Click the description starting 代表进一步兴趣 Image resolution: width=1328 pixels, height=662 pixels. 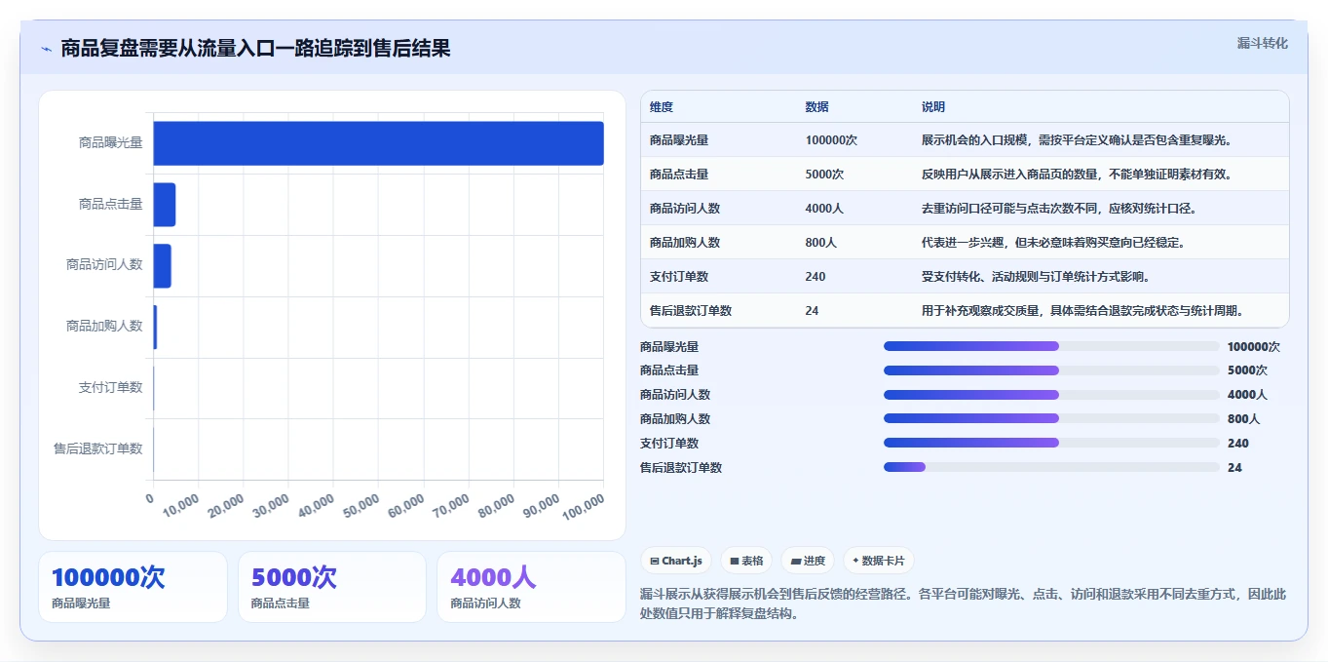point(1053,243)
